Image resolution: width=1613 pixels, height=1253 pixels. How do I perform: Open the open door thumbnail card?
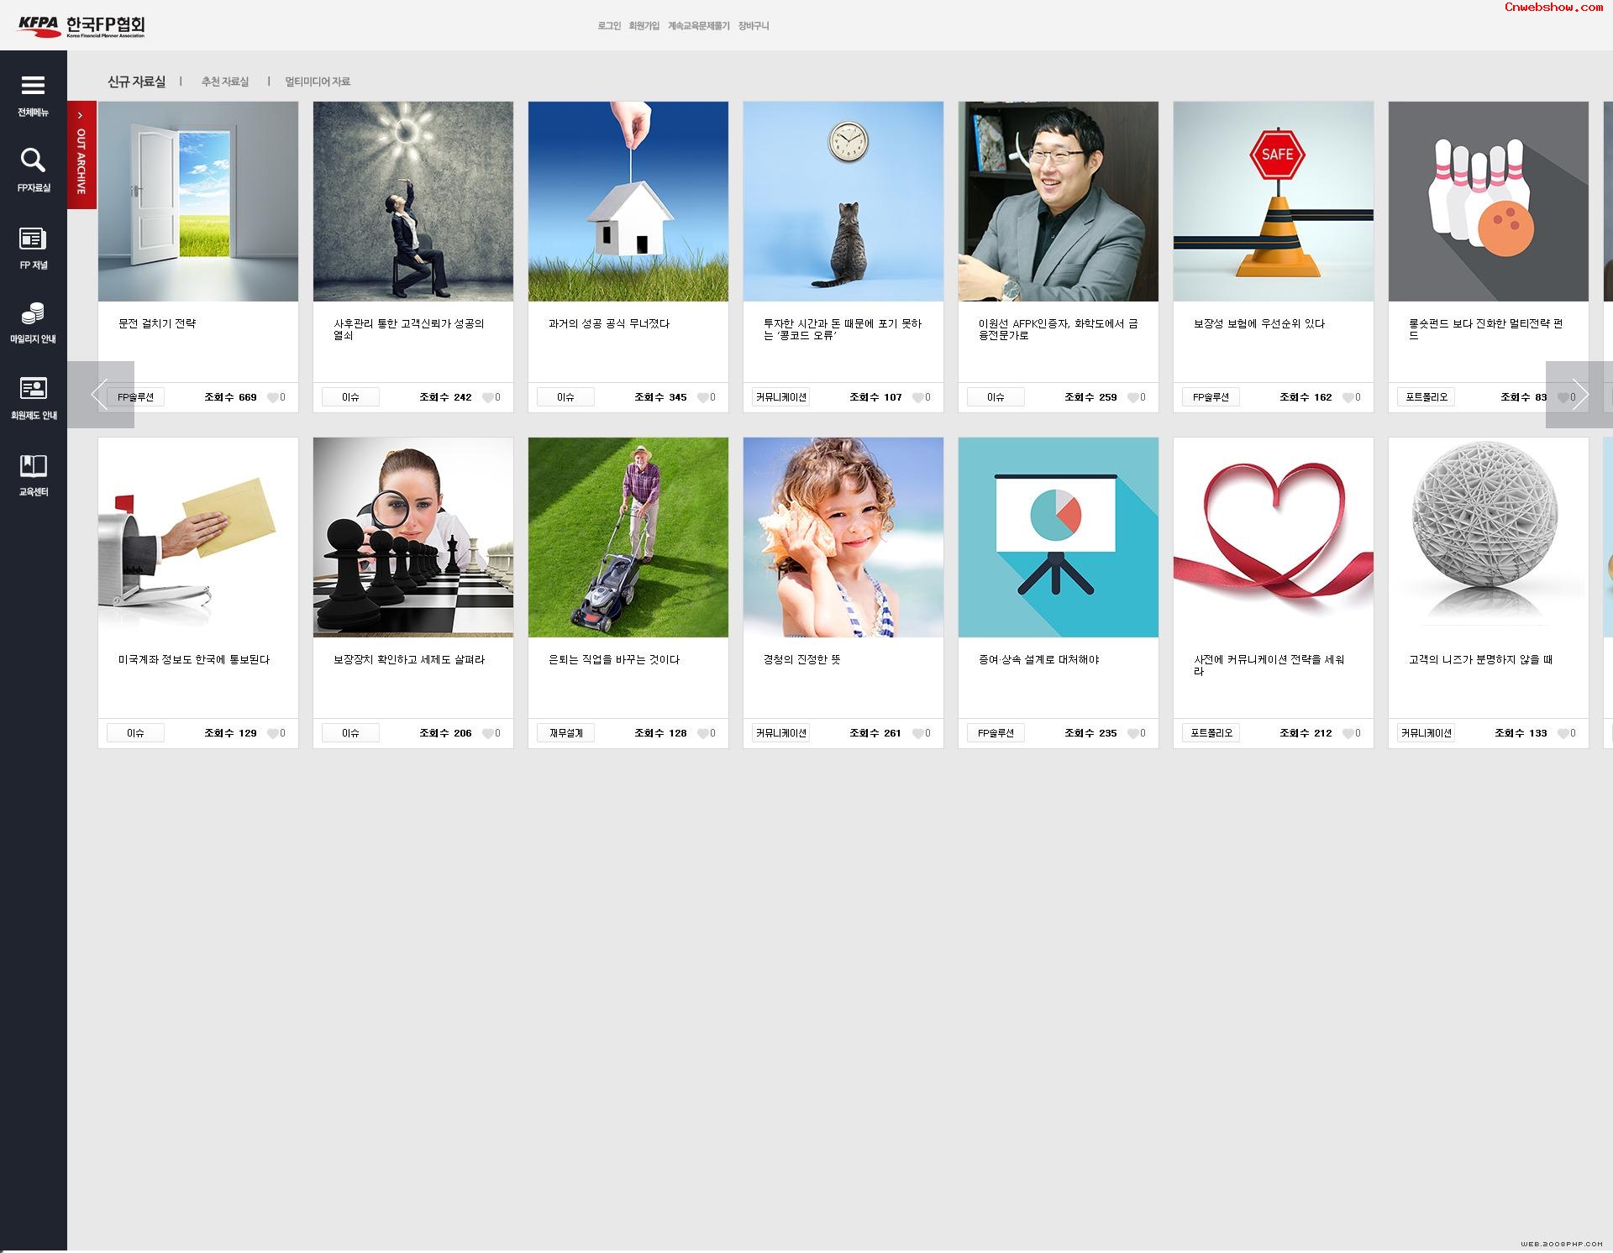198,202
